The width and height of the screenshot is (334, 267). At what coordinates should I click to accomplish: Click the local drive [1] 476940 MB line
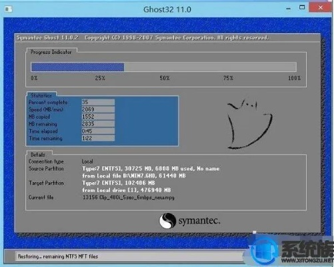click(127, 190)
